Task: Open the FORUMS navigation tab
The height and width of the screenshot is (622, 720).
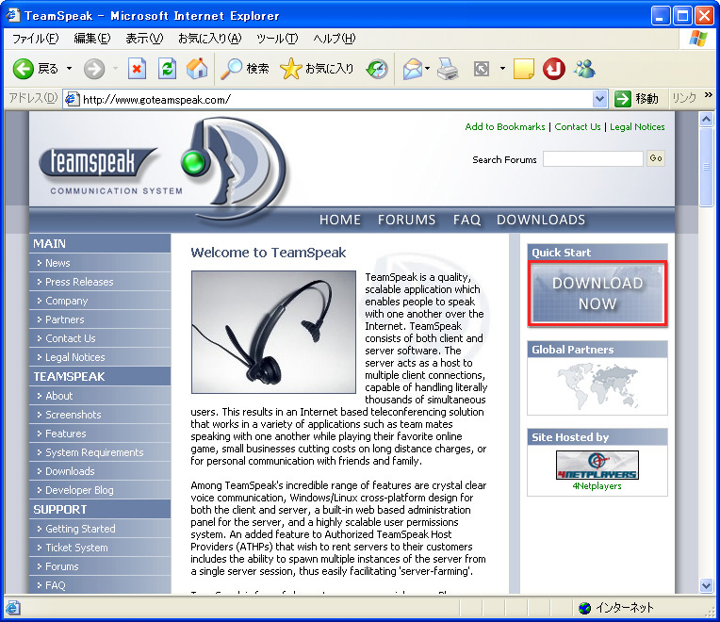Action: (406, 220)
